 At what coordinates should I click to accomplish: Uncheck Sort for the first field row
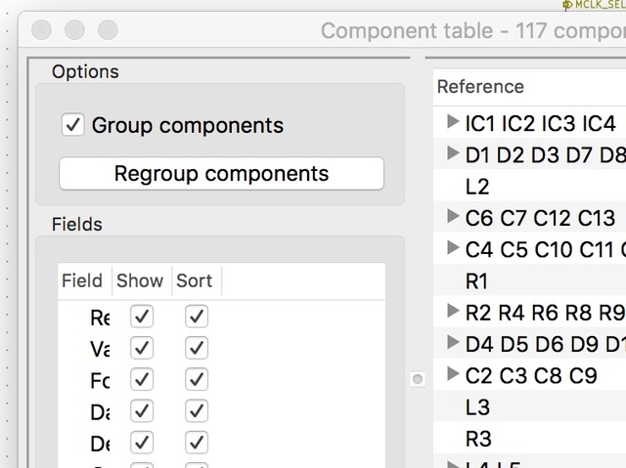(x=197, y=317)
